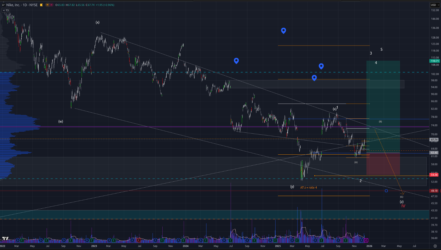The width and height of the screenshot is (441, 250).
Task: Click the pink delayed-data wave icon
Action: point(51,5)
